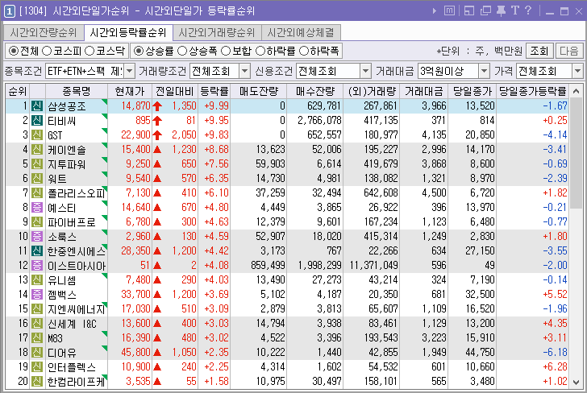Click the T font size icon
The width and height of the screenshot is (587, 393).
click(515, 10)
